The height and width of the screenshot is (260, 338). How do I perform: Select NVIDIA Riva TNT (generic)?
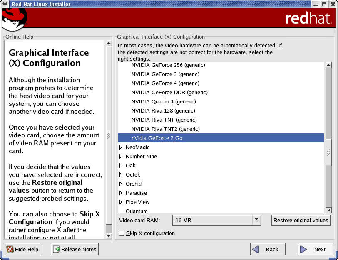click(221, 120)
